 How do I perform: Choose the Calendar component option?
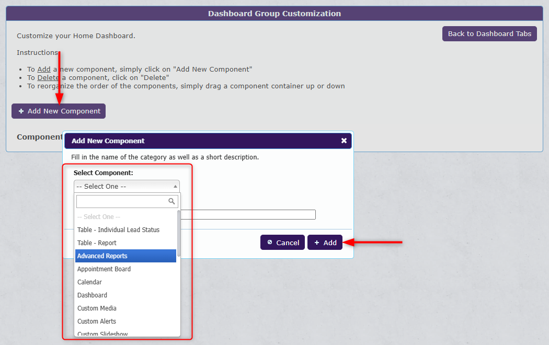coord(89,282)
